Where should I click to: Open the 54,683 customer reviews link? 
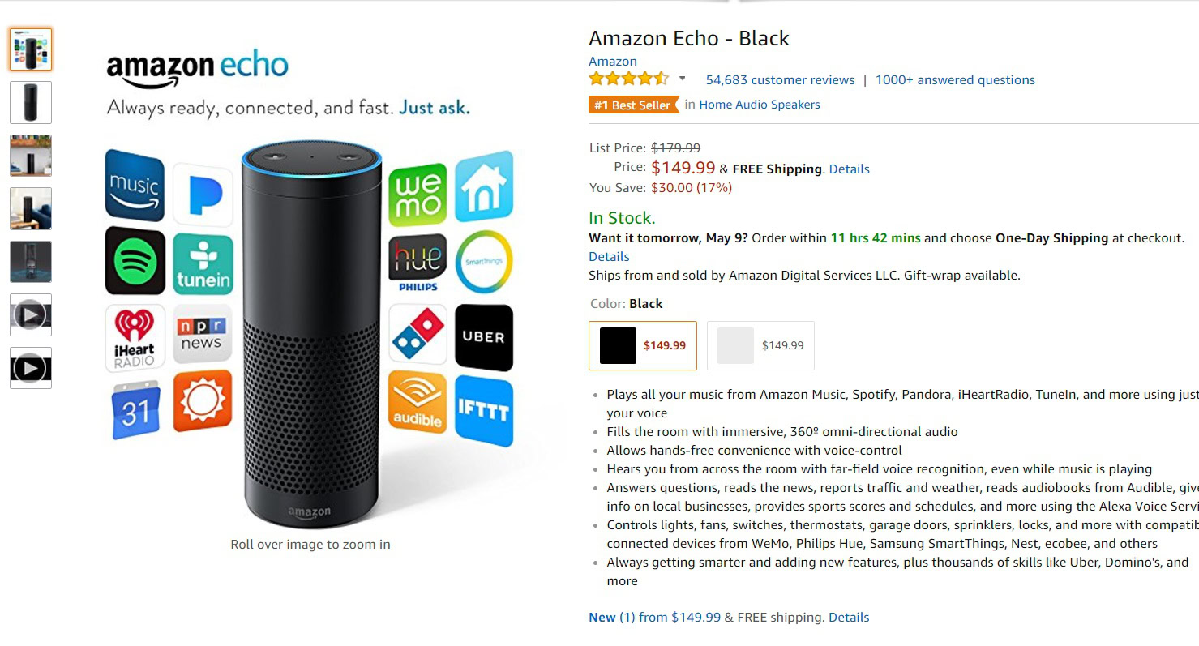click(780, 80)
